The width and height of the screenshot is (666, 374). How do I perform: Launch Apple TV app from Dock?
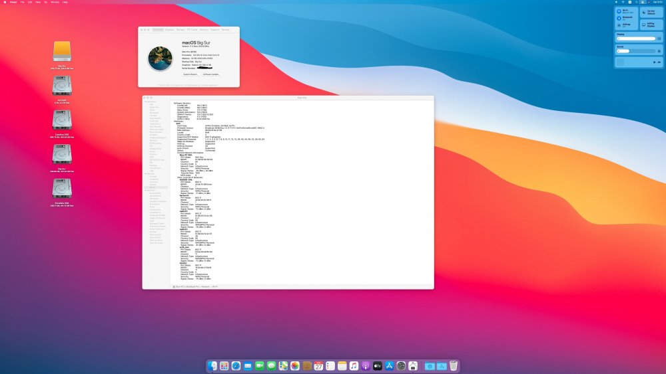click(x=377, y=365)
